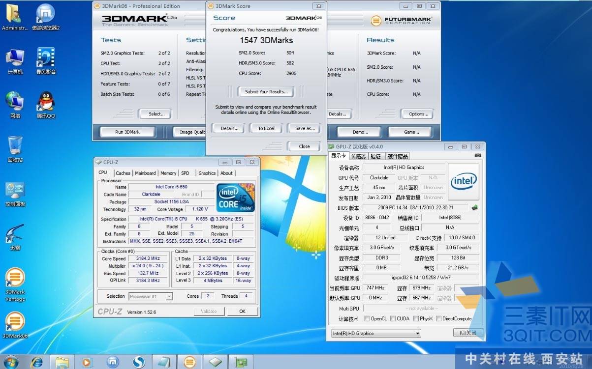The height and width of the screenshot is (369, 592).
Task: Click the Validate button in CPU-Z
Action: (x=209, y=311)
